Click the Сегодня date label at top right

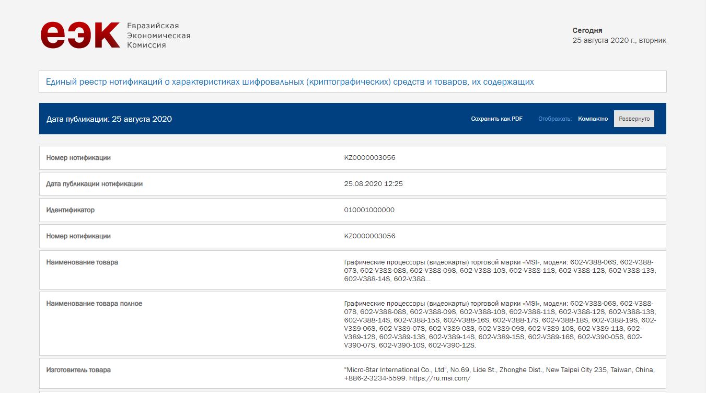(587, 30)
